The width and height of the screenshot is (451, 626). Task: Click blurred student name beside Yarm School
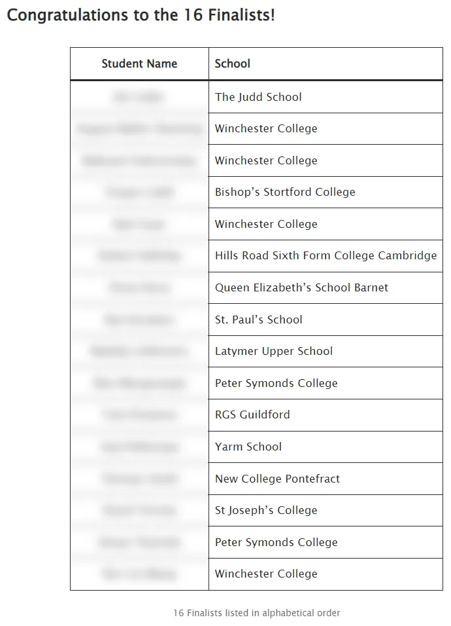pos(139,447)
